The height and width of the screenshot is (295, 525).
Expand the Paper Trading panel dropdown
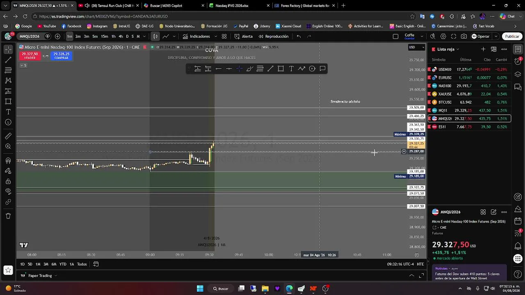click(x=55, y=276)
